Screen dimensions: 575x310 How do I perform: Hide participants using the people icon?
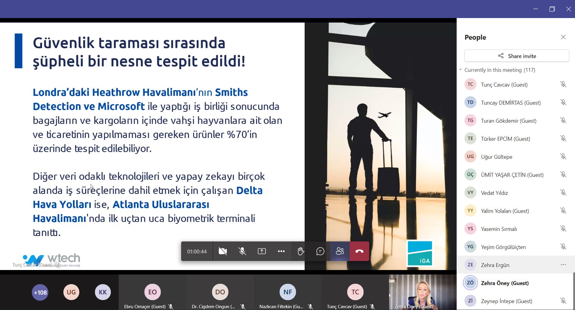340,251
